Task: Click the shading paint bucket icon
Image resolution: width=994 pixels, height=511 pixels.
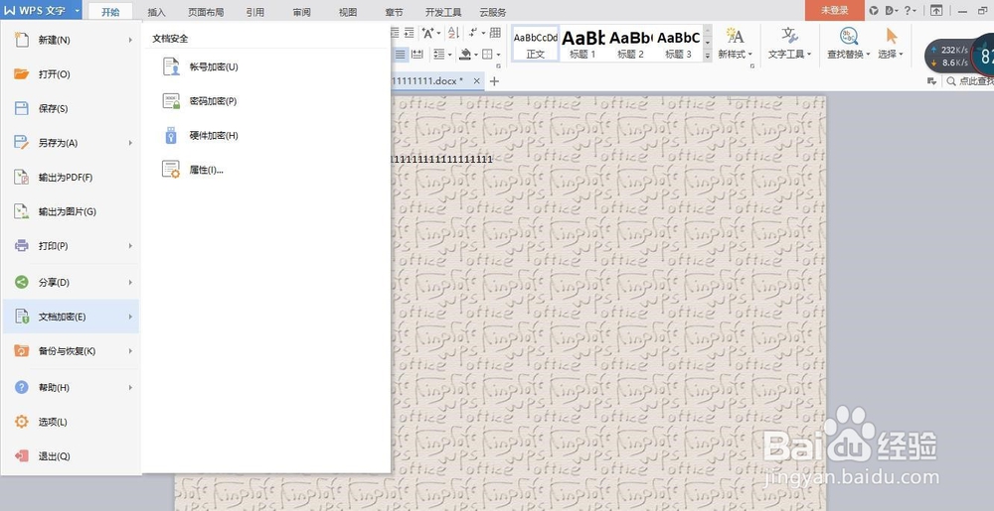Action: [x=465, y=55]
